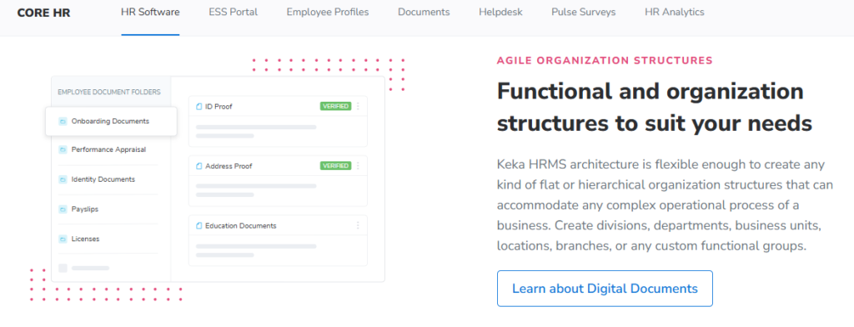Click the Address Proof title text
The width and height of the screenshot is (854, 327).
pyautogui.click(x=229, y=166)
